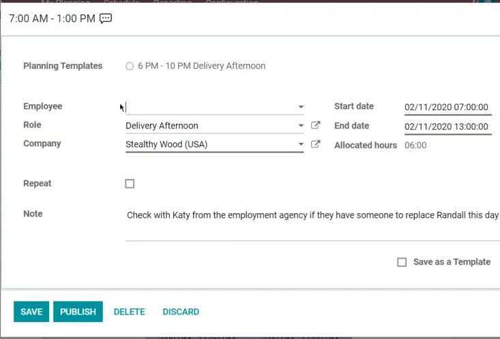Expand the Employee dropdown arrow
500x339 pixels.
[301, 107]
